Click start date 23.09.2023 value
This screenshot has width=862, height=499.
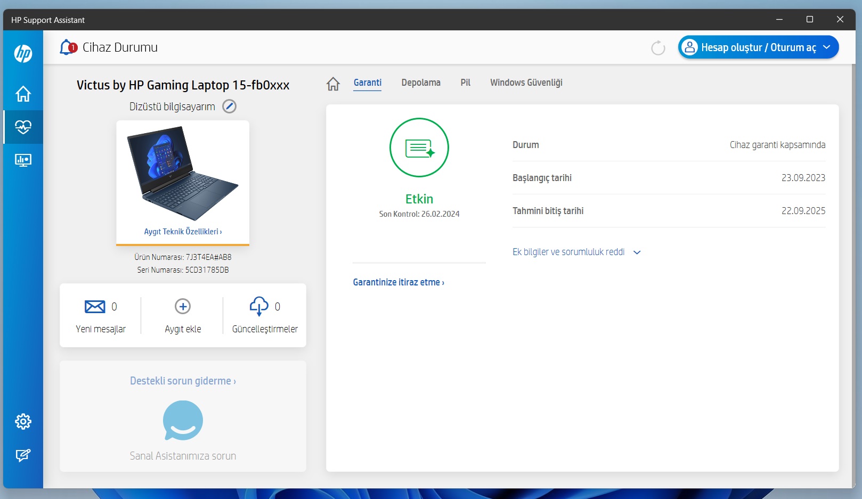click(803, 178)
